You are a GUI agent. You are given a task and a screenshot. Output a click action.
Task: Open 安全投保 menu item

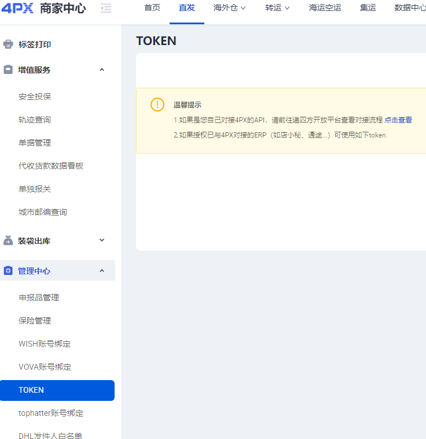point(35,96)
